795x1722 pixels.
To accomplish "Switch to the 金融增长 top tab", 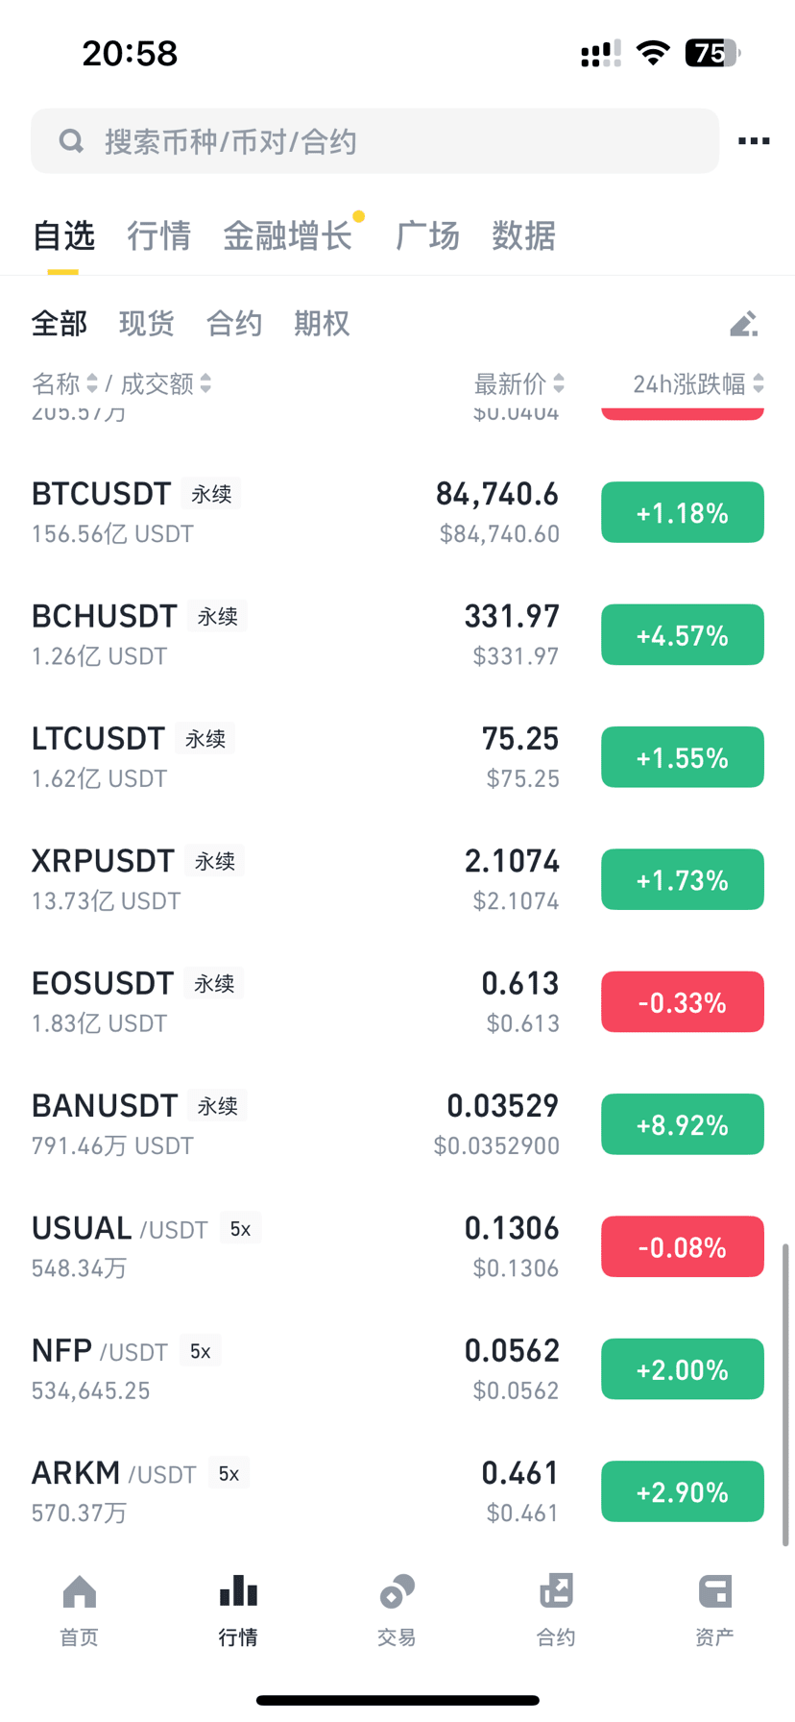I will pos(287,235).
